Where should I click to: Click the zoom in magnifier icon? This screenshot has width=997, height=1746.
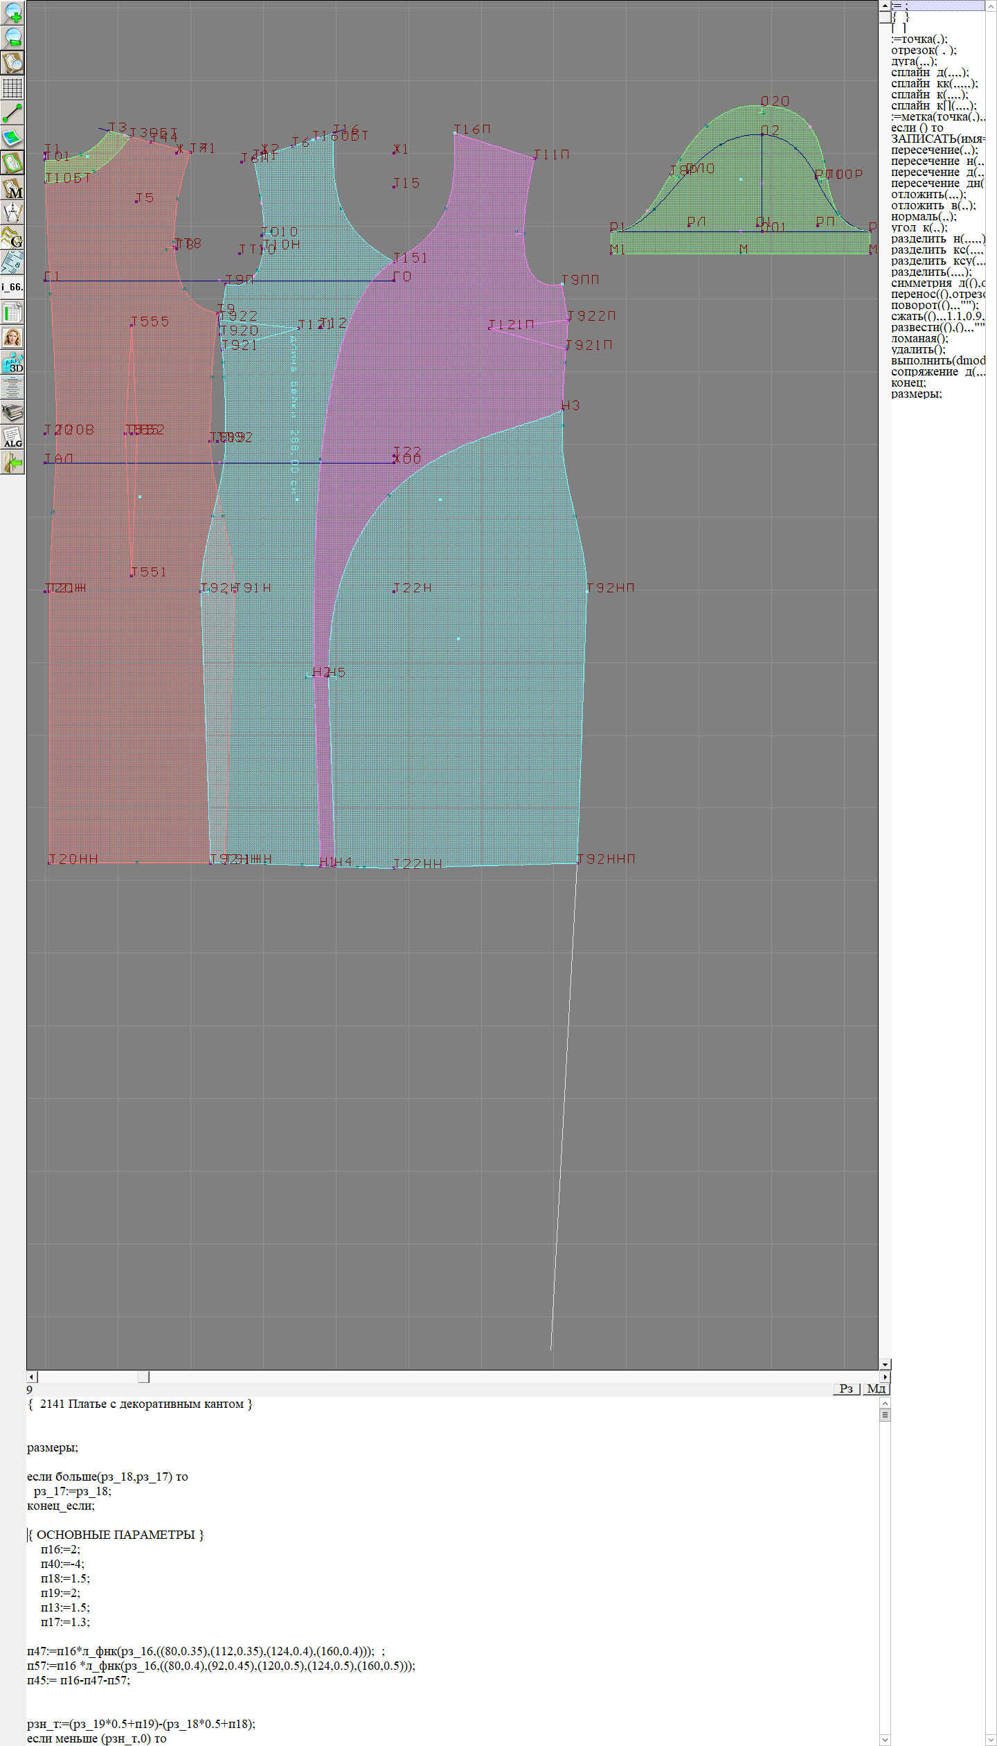pos(12,12)
